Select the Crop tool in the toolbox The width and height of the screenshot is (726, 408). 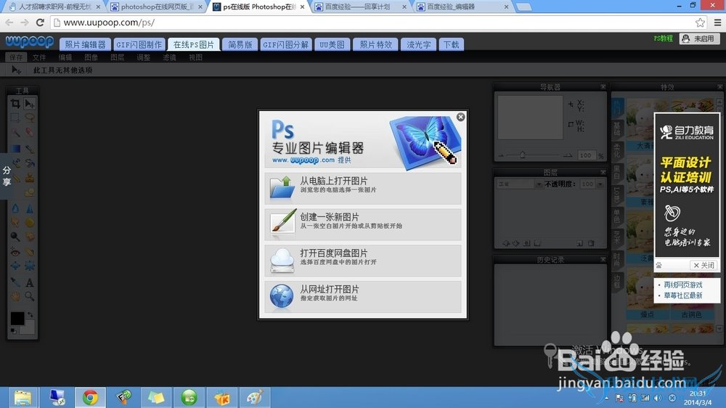15,104
